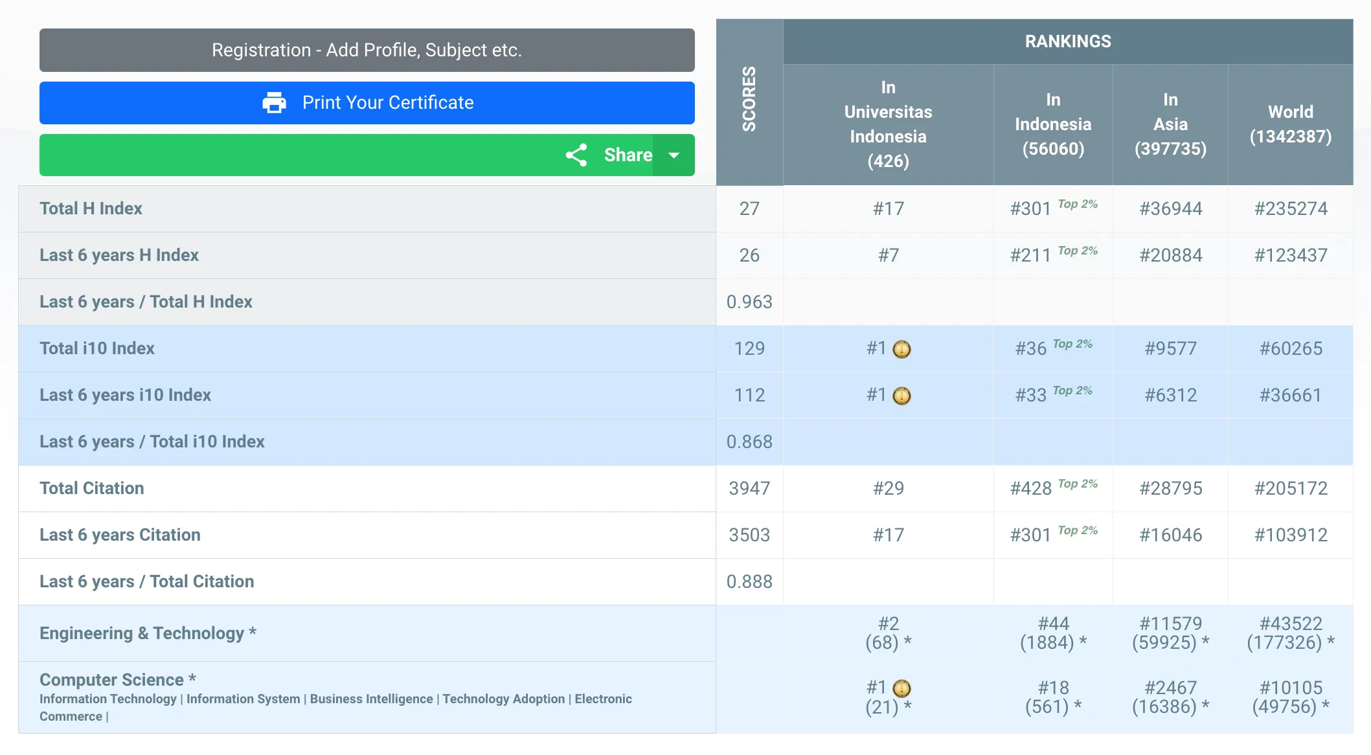Click the printer icon on certificate button
Viewport: 1371px width, 755px height.
274,102
